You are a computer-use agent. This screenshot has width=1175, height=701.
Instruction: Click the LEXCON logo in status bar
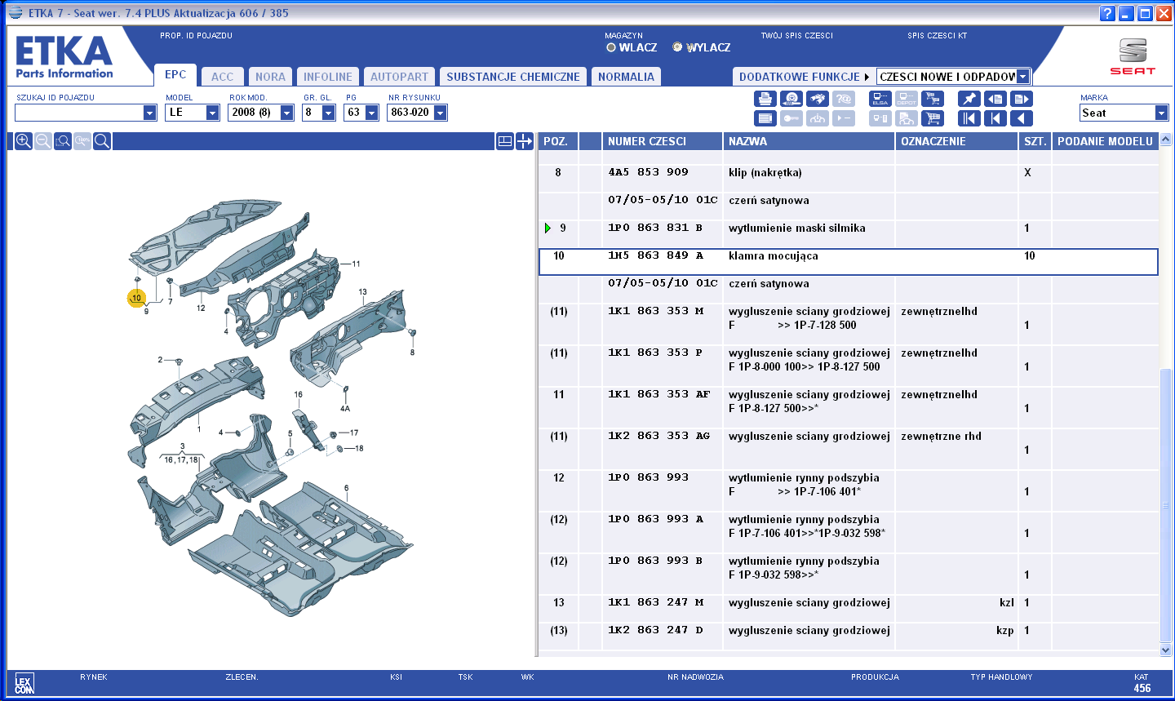click(x=24, y=684)
